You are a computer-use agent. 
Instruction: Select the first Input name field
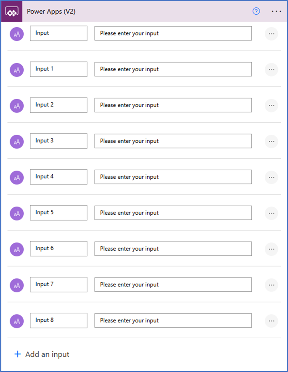tap(59, 33)
